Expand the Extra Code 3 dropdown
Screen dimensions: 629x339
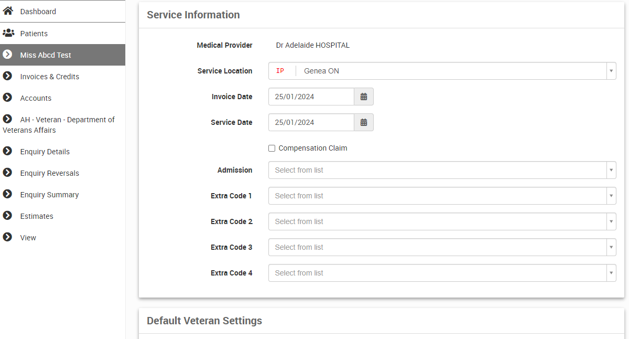(x=441, y=247)
